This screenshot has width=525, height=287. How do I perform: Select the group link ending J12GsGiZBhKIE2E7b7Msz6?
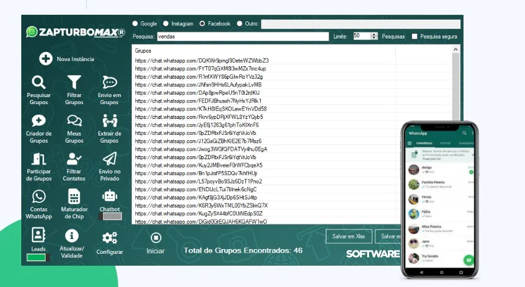tap(198, 141)
